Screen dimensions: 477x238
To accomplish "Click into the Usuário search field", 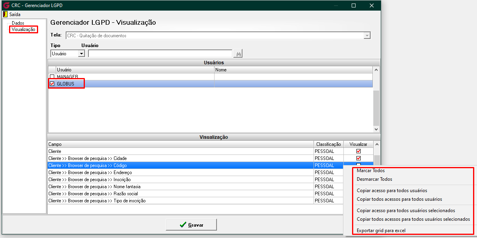I will point(160,54).
